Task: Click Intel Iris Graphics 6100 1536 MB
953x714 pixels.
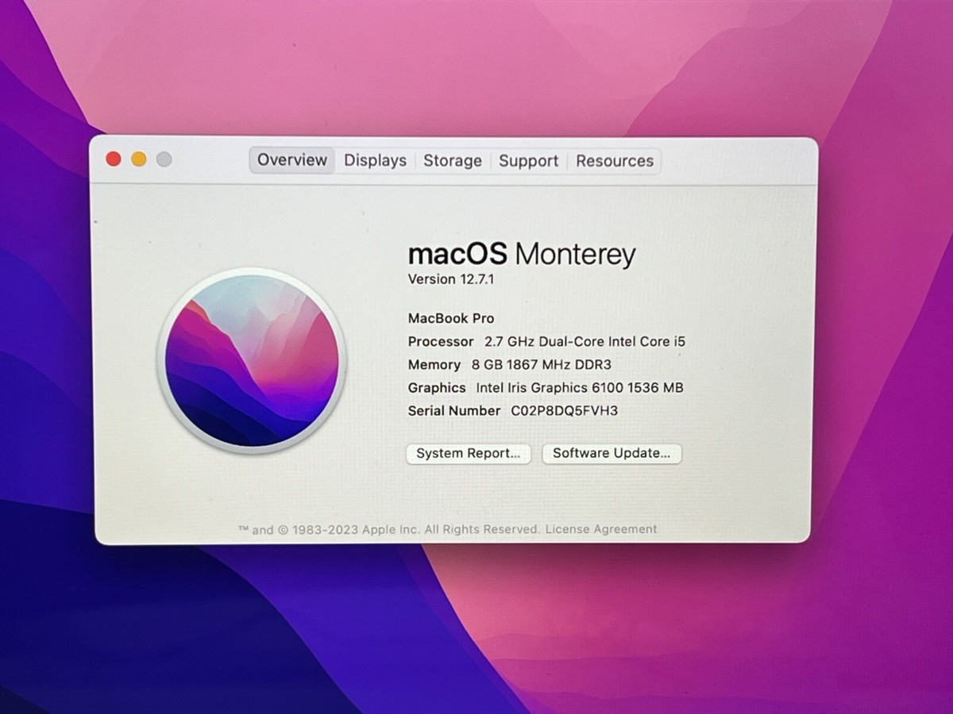Action: 580,388
